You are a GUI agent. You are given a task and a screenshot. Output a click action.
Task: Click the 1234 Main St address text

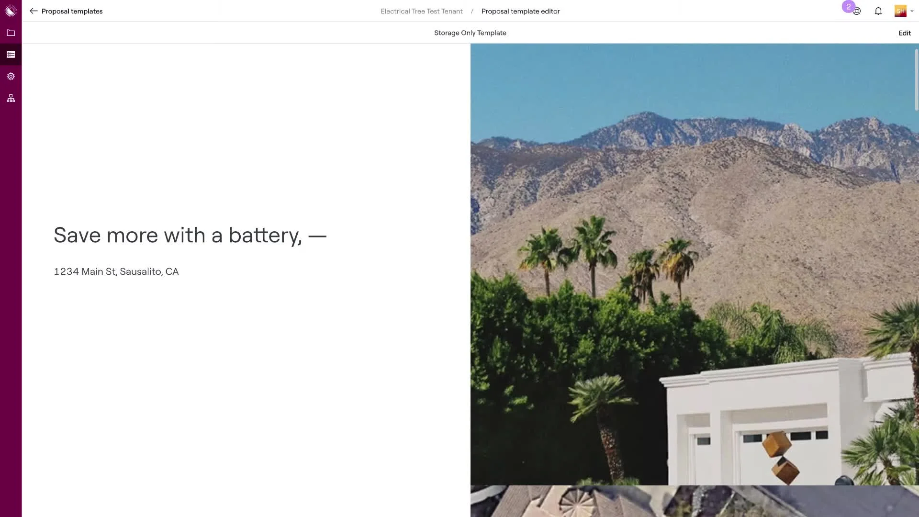(116, 271)
